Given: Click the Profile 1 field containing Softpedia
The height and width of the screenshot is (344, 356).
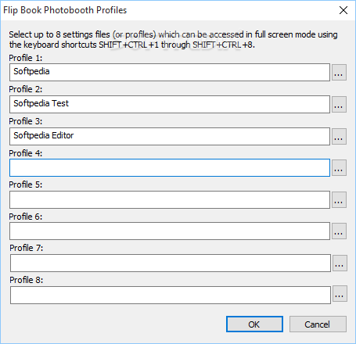Looking at the screenshot, I should (170, 72).
